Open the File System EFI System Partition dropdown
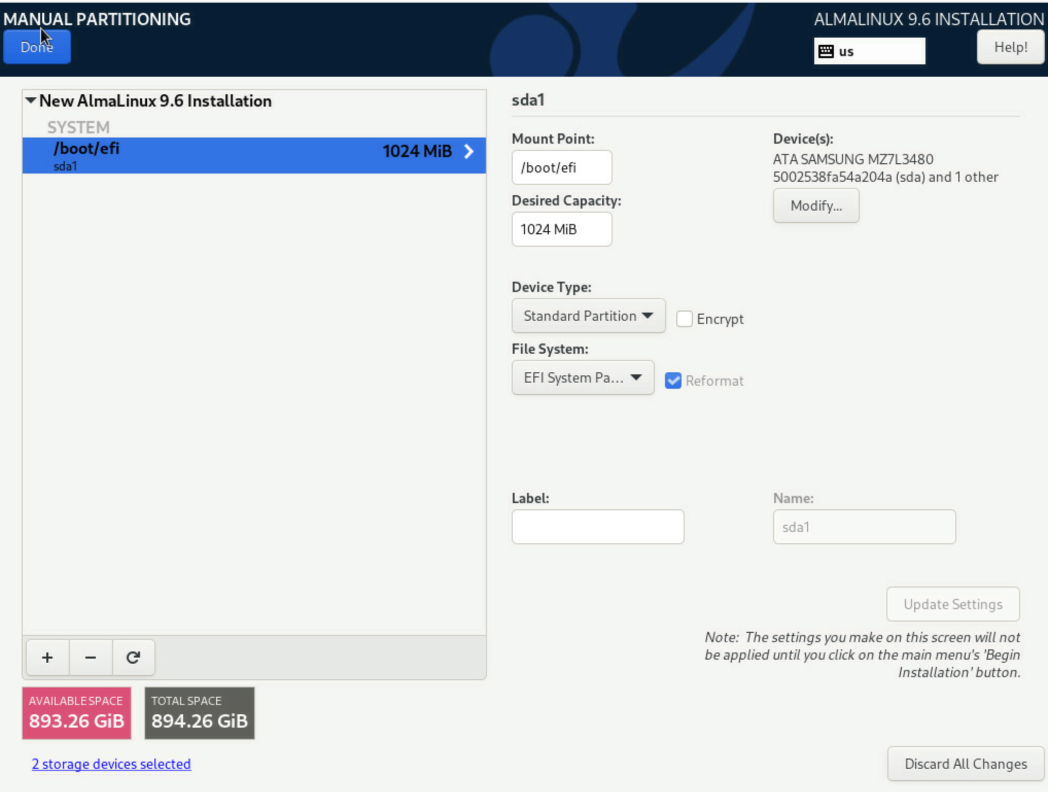 tap(583, 377)
